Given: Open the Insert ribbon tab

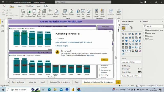Looking at the screenshot, I should (x=20, y=6).
